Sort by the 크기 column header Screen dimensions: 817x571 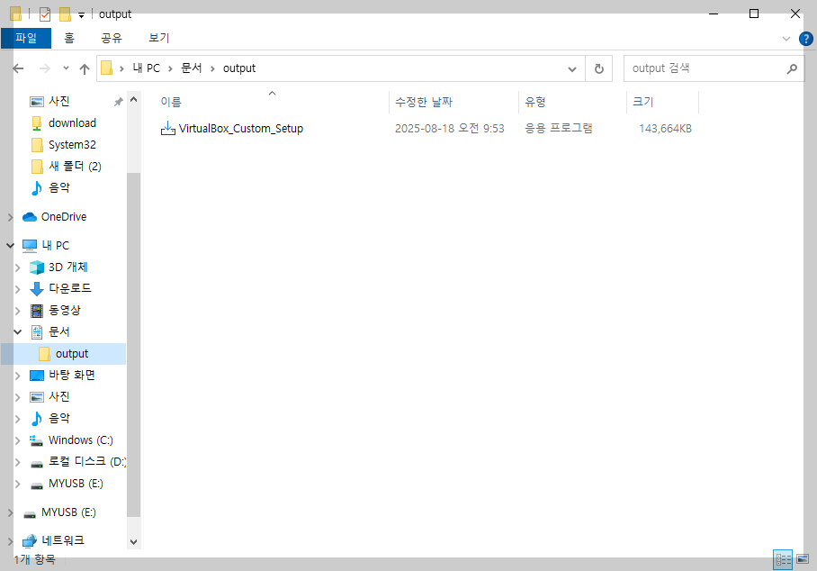click(643, 102)
